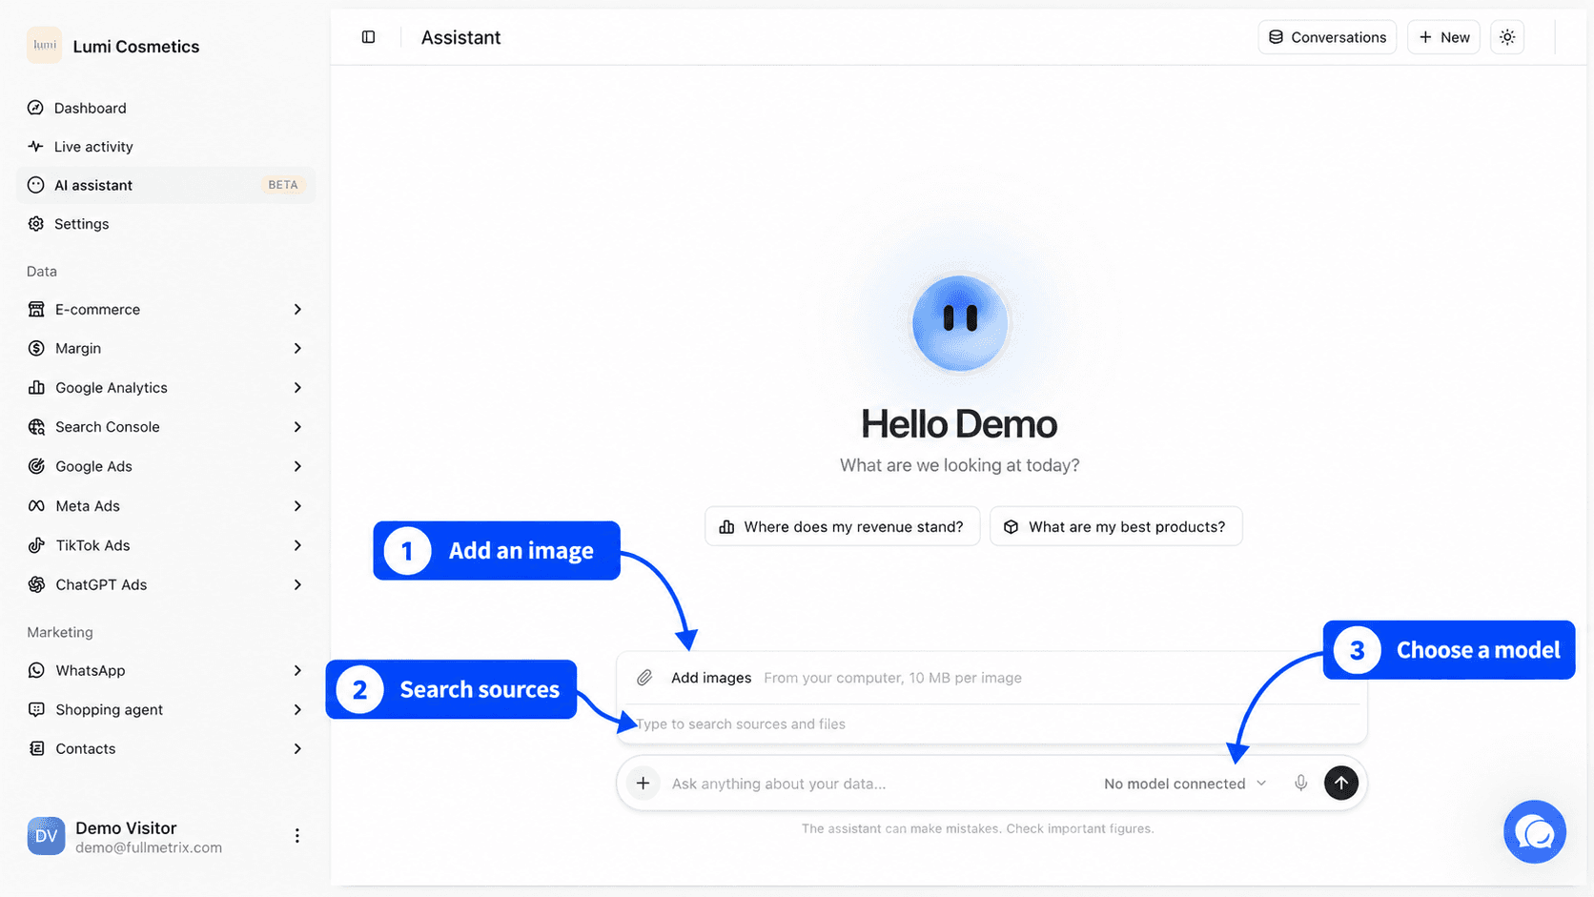The height and width of the screenshot is (897, 1594).
Task: Click the Lumi Cosmetics logo
Action: (45, 46)
